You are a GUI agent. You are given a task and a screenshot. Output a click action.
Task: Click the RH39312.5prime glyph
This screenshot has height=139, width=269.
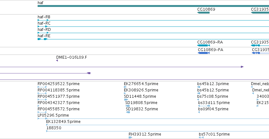tap(130, 137)
